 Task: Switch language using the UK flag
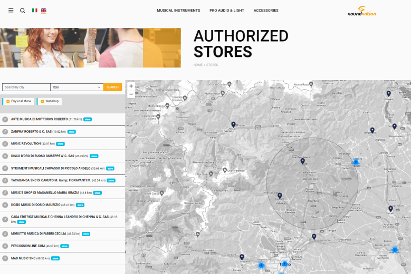43,10
